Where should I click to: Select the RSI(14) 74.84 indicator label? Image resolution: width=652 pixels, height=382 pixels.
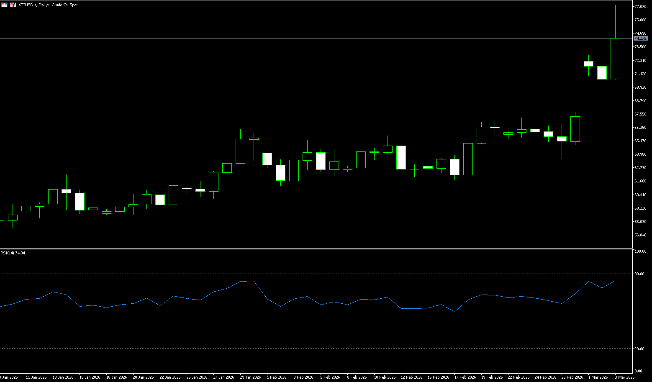click(13, 253)
